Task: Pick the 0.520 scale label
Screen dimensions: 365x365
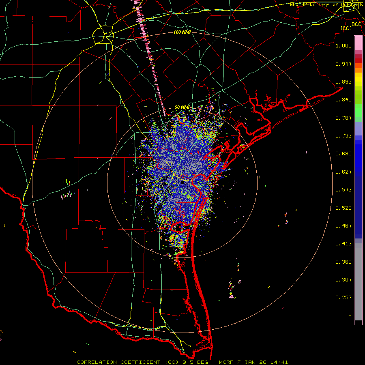Action: pyautogui.click(x=344, y=208)
